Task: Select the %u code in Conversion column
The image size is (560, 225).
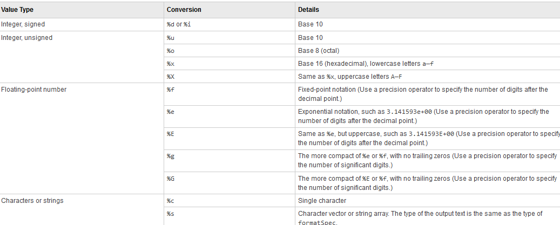Action: (170, 38)
